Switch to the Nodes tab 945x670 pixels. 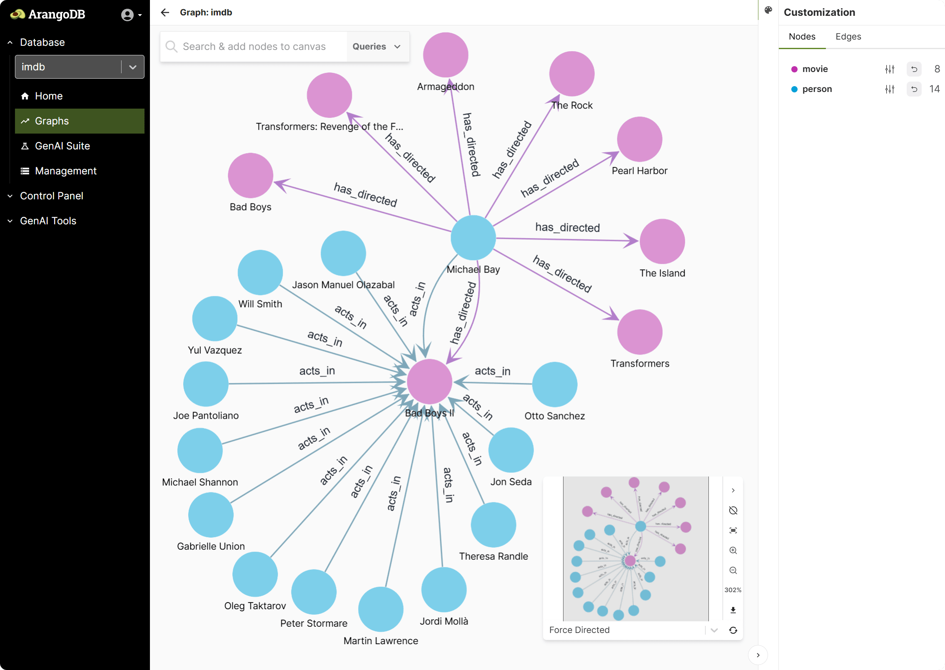[802, 37]
